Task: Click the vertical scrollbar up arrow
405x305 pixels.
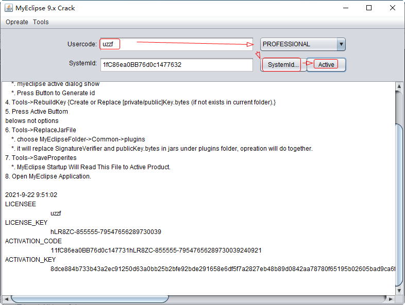Action: point(399,85)
